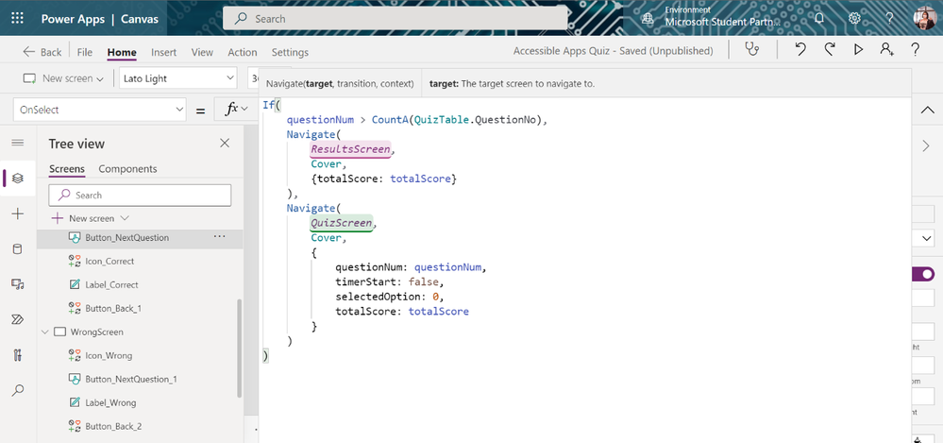The image size is (943, 443).
Task: Click the Tree view scrollbar
Action: 240,348
